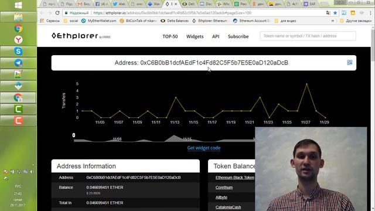Go back in browser history

pyautogui.click(x=42, y=13)
